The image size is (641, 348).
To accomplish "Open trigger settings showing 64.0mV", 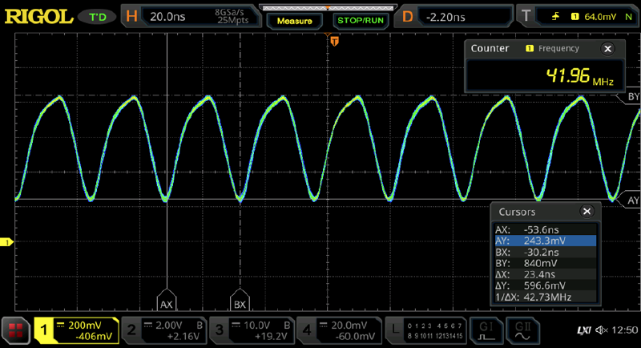I will tap(577, 15).
